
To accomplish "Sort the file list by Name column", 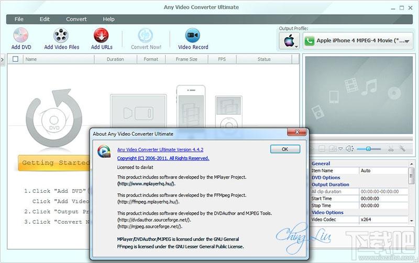I will (59, 59).
